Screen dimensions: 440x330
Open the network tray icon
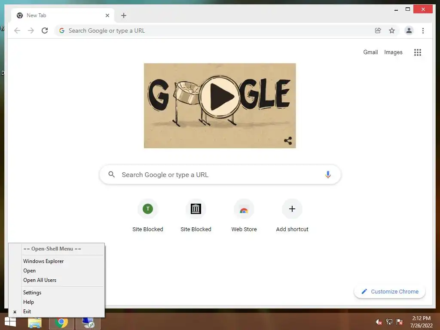point(389,322)
